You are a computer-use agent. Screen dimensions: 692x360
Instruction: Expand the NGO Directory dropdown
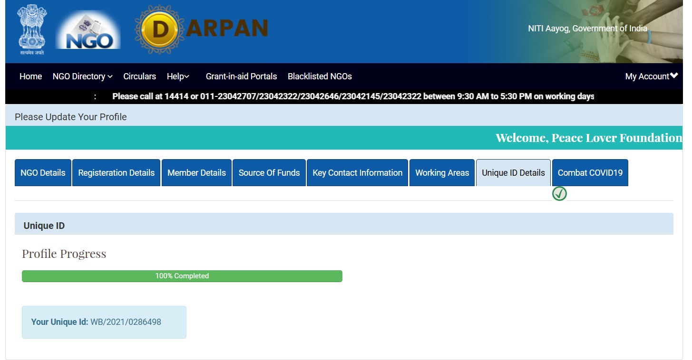coord(82,76)
